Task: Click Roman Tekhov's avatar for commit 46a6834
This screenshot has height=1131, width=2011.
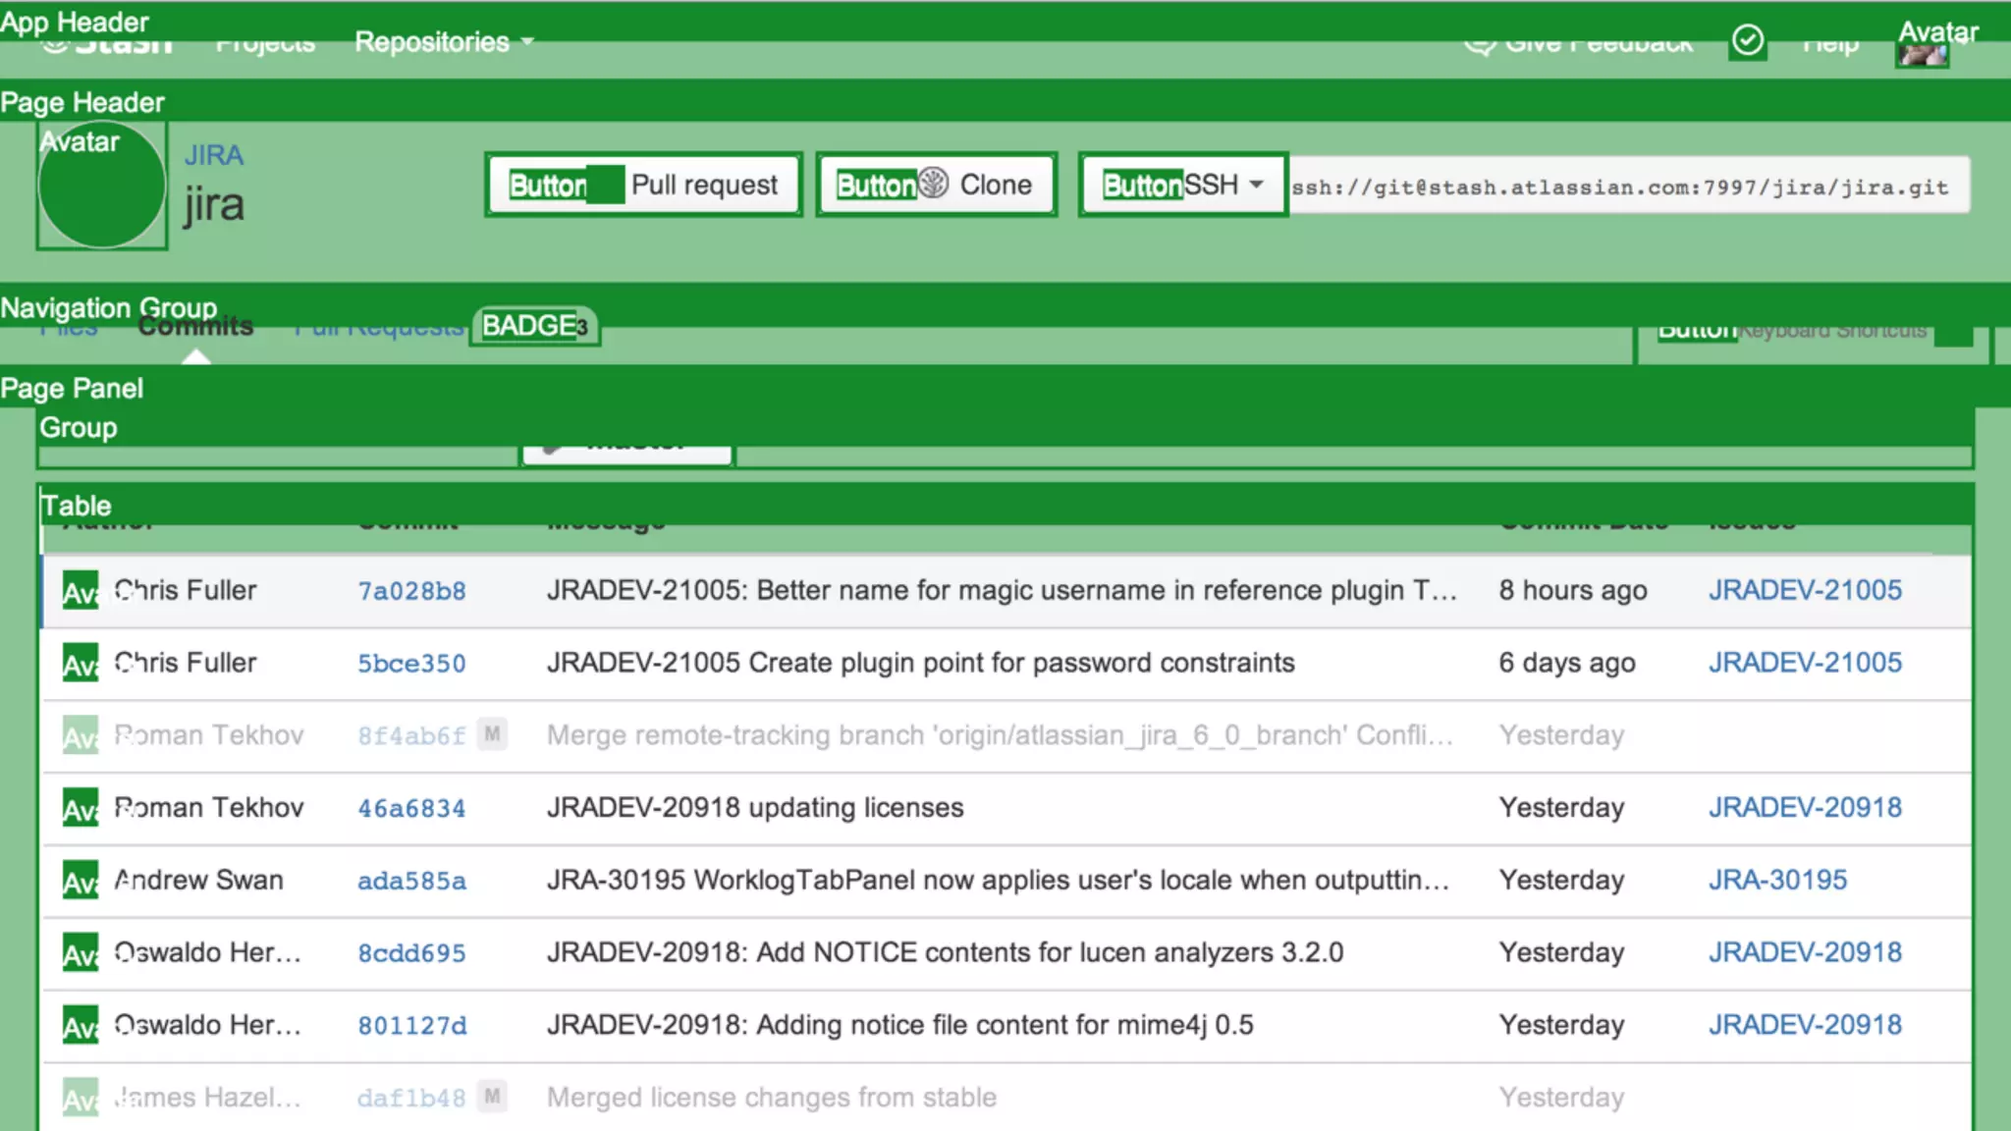Action: [x=80, y=808]
